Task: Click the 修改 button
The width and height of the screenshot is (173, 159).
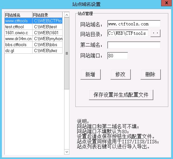Action: (120, 74)
